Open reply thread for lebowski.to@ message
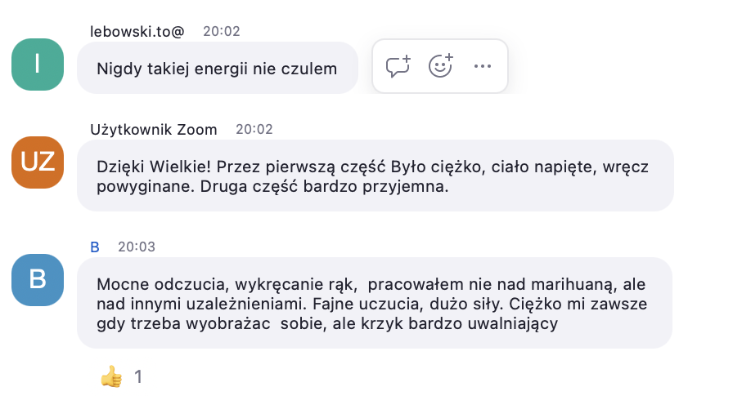 coord(398,66)
